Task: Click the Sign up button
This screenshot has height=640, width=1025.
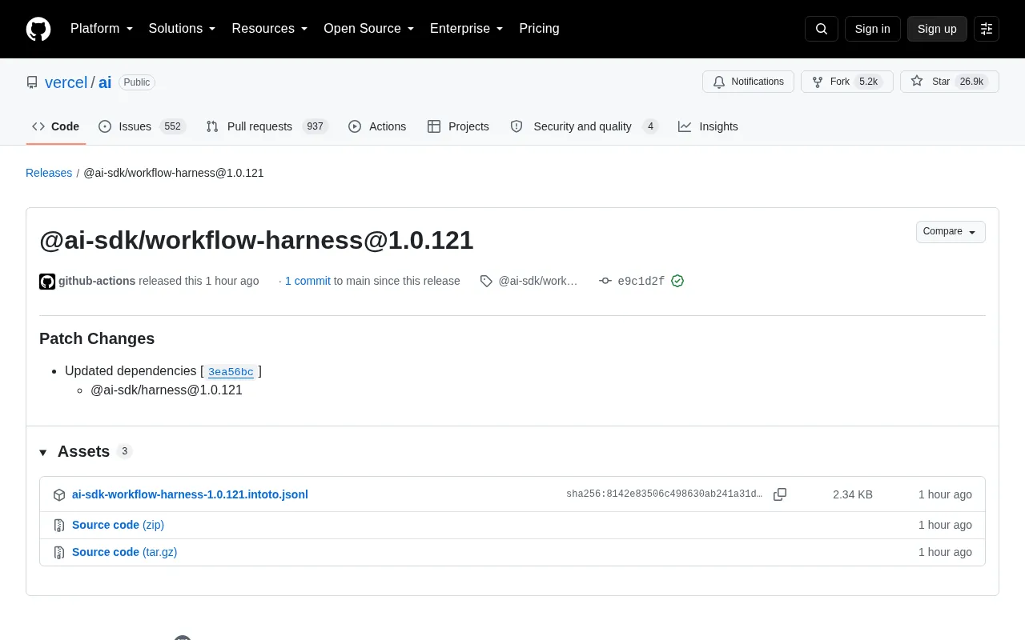Action: pyautogui.click(x=937, y=29)
